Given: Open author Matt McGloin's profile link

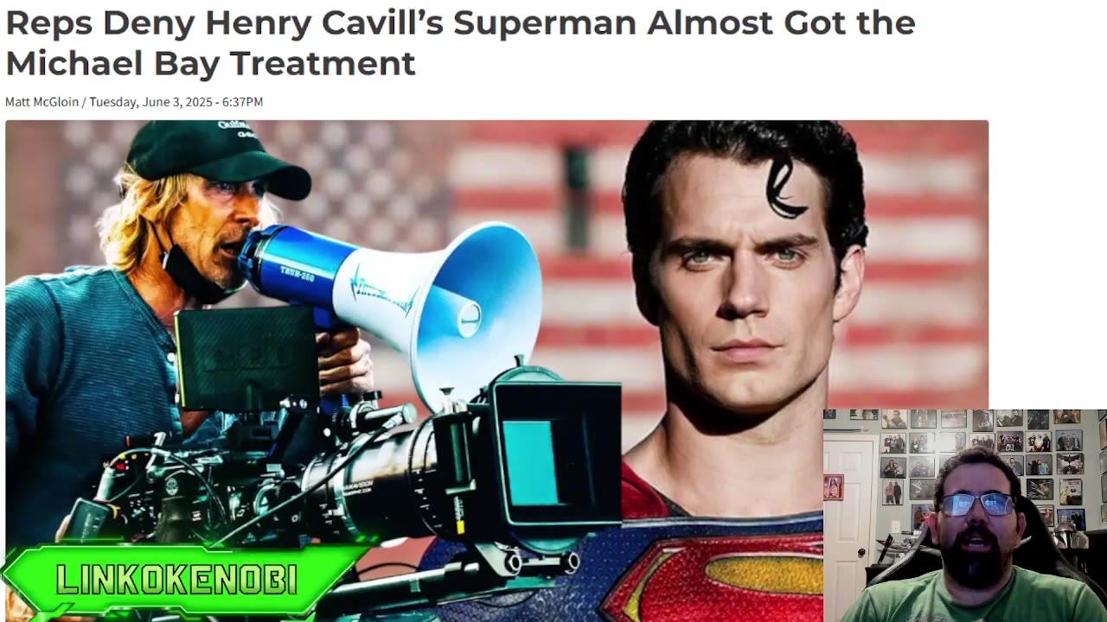Looking at the screenshot, I should tap(42, 102).
